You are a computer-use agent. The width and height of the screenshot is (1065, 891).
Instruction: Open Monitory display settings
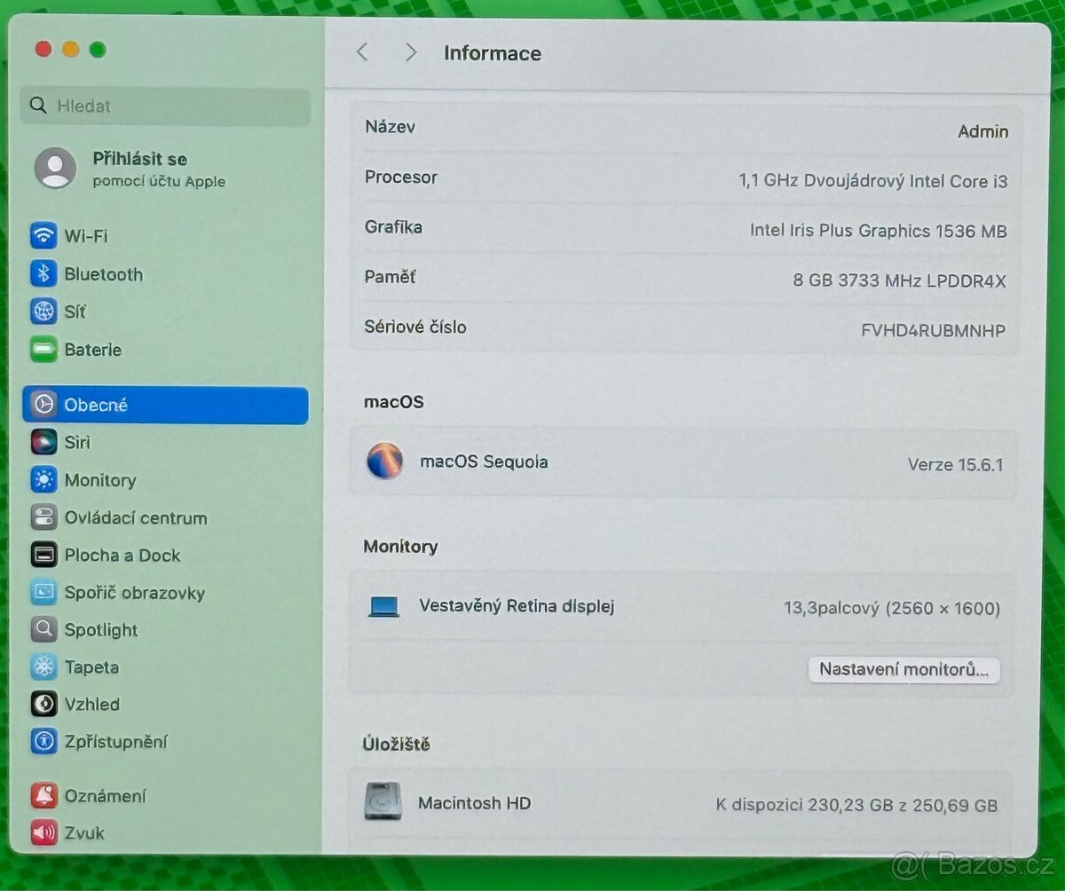point(100,480)
